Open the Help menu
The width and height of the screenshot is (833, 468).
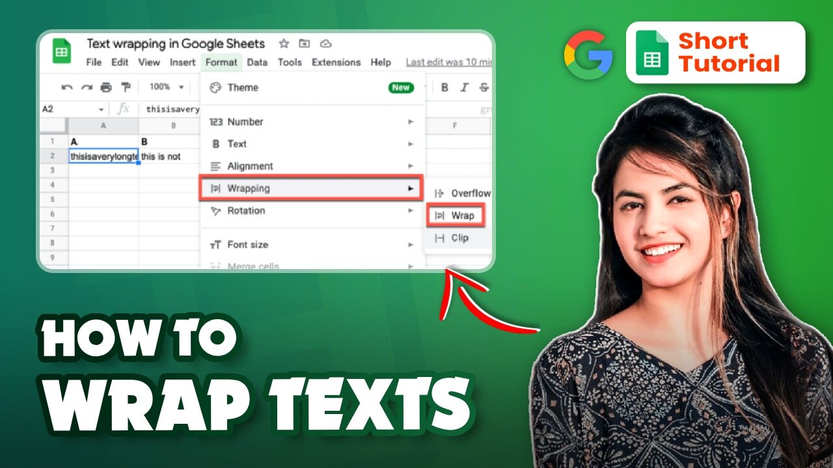tap(381, 62)
